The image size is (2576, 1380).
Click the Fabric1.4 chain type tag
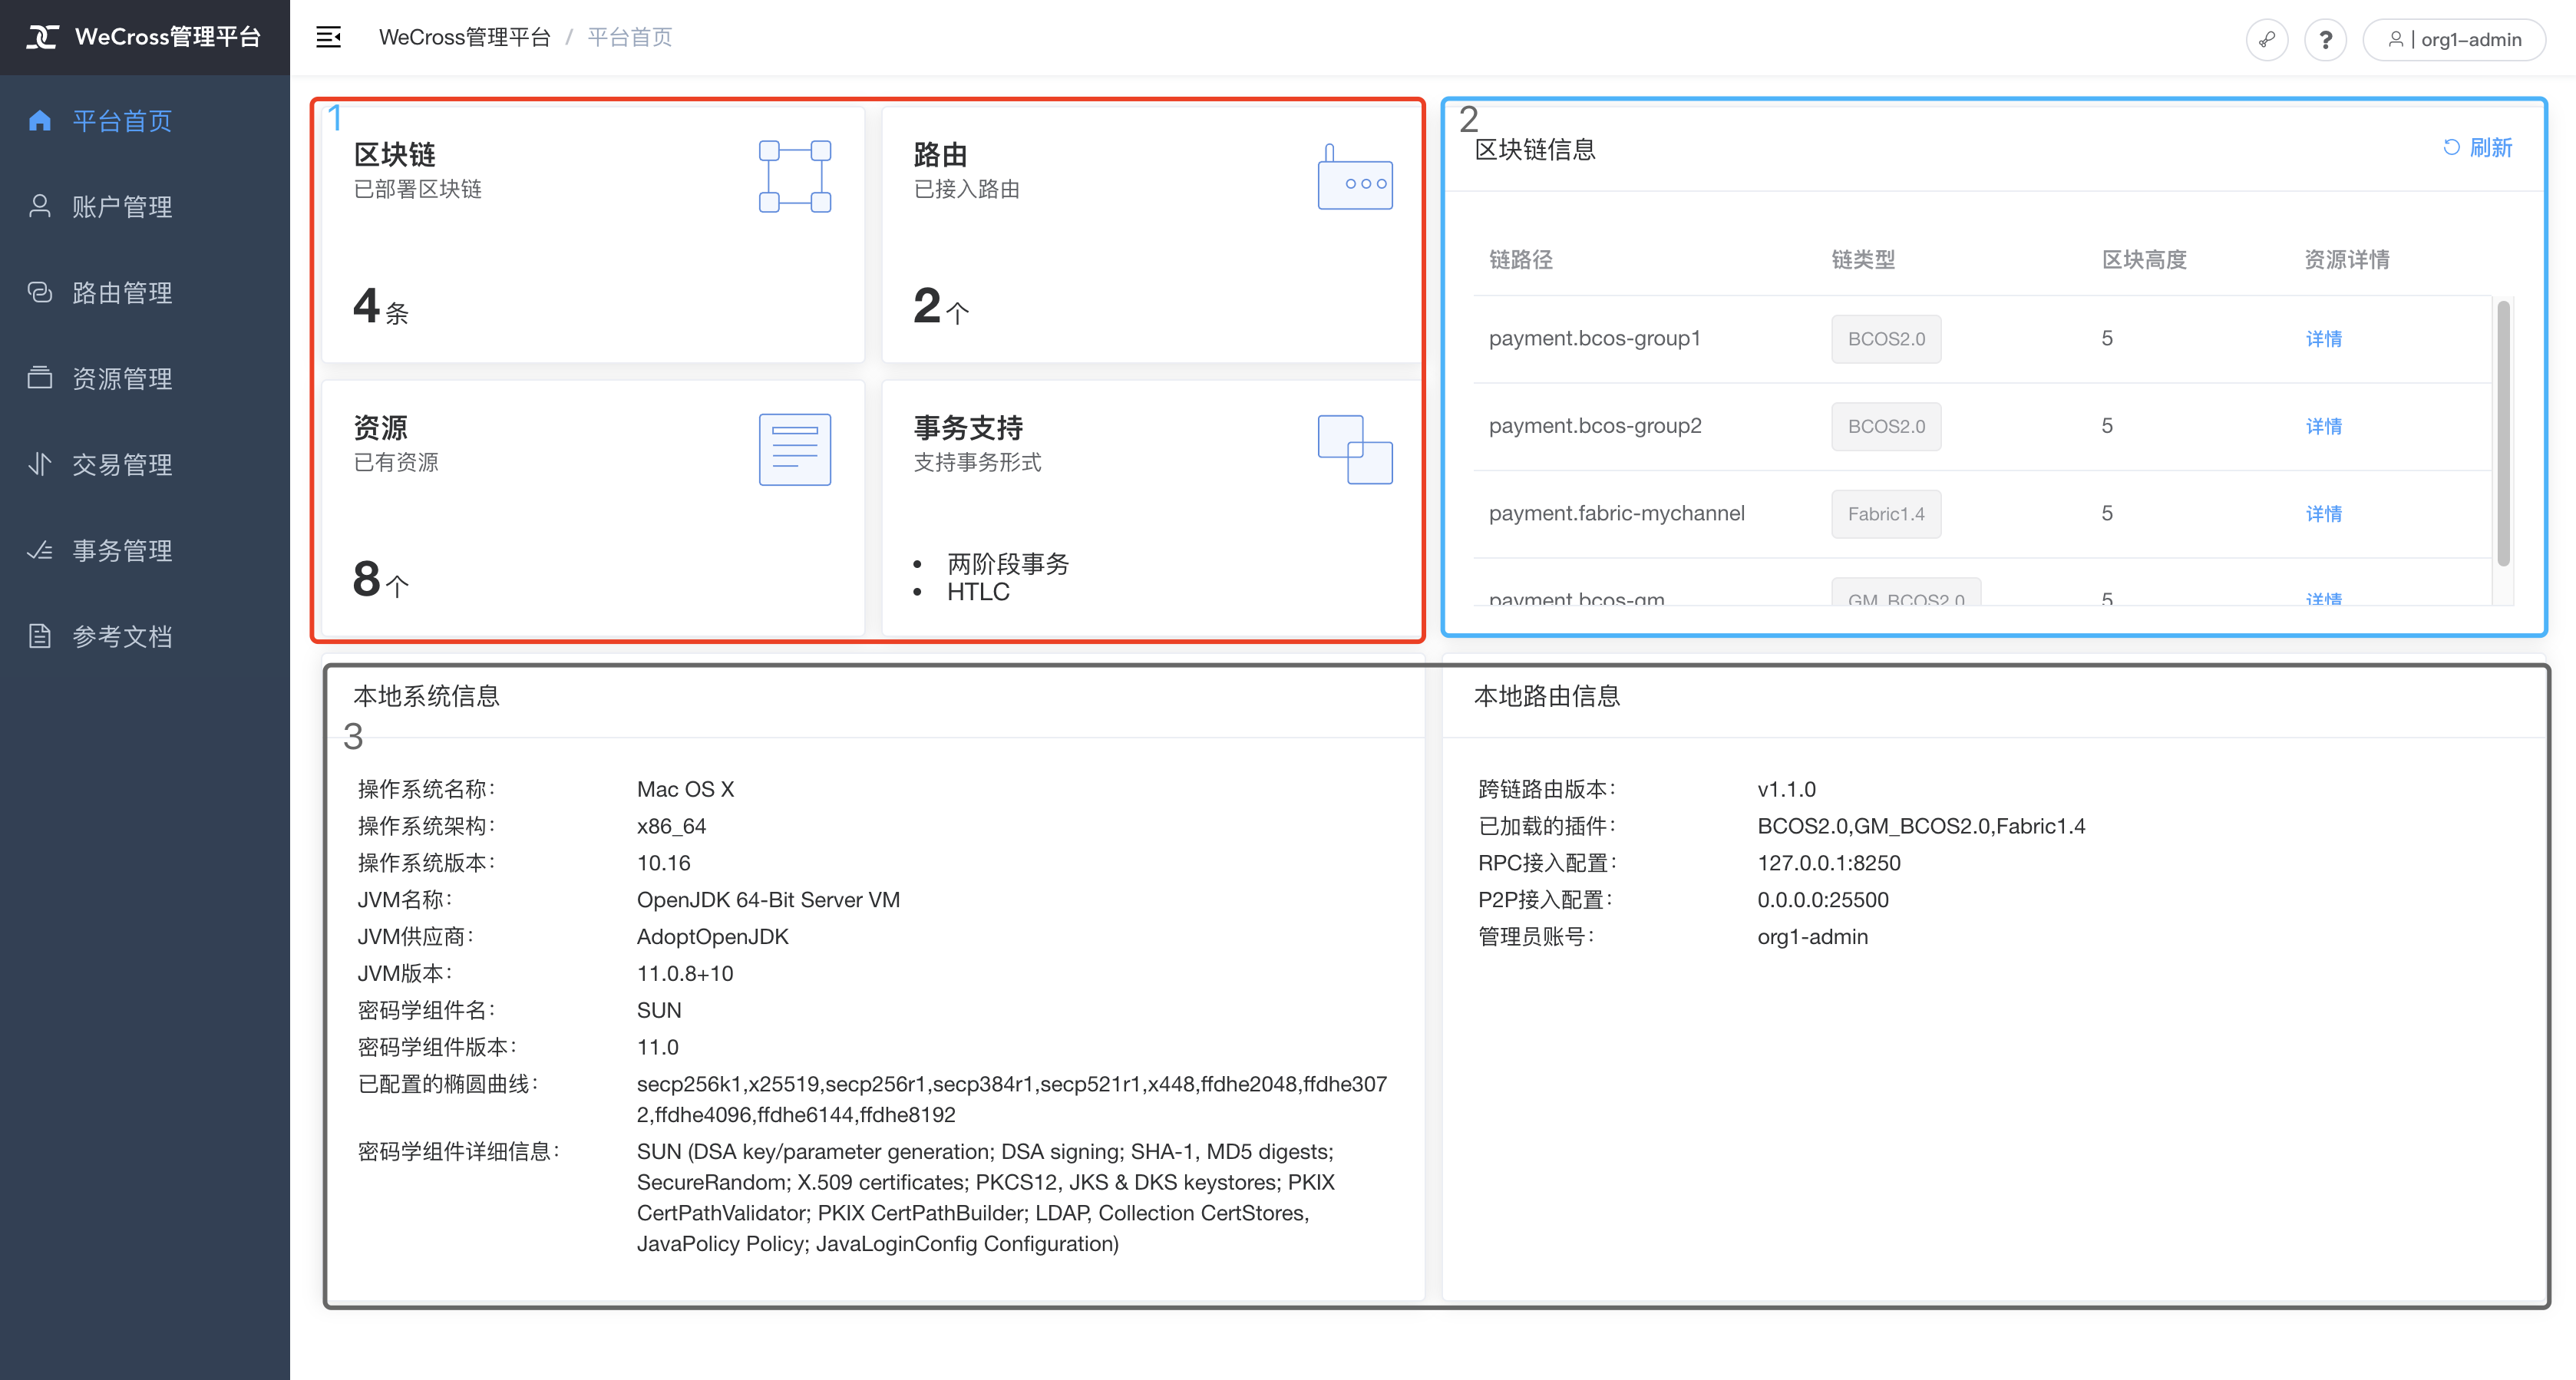coord(1886,514)
